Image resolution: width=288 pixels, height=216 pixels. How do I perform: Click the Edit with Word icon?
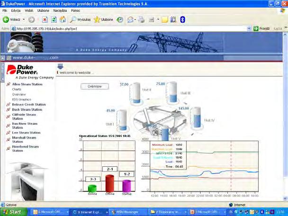click(152, 19)
